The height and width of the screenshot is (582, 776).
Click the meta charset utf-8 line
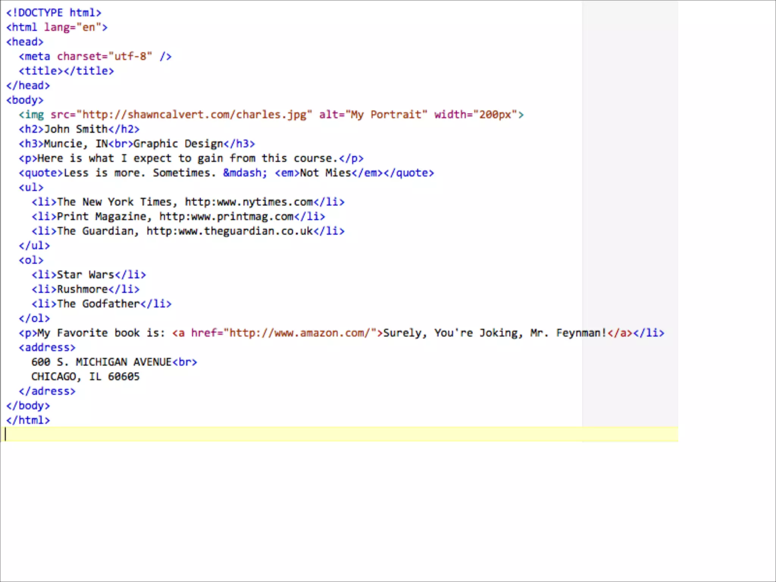tap(95, 56)
